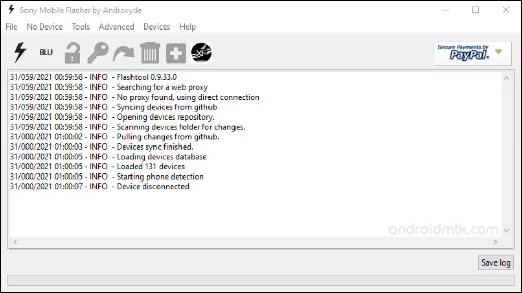Screen dimensions: 522x293
Task: Open the No Device menu
Action: pyautogui.click(x=45, y=27)
